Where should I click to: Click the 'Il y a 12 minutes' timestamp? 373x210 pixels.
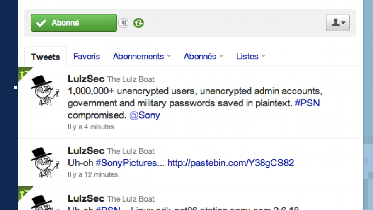[x=93, y=174]
